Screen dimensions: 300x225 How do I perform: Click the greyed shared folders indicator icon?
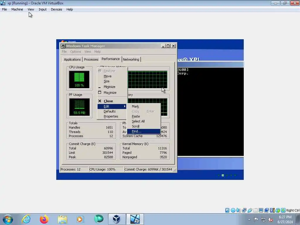tap(255, 210)
